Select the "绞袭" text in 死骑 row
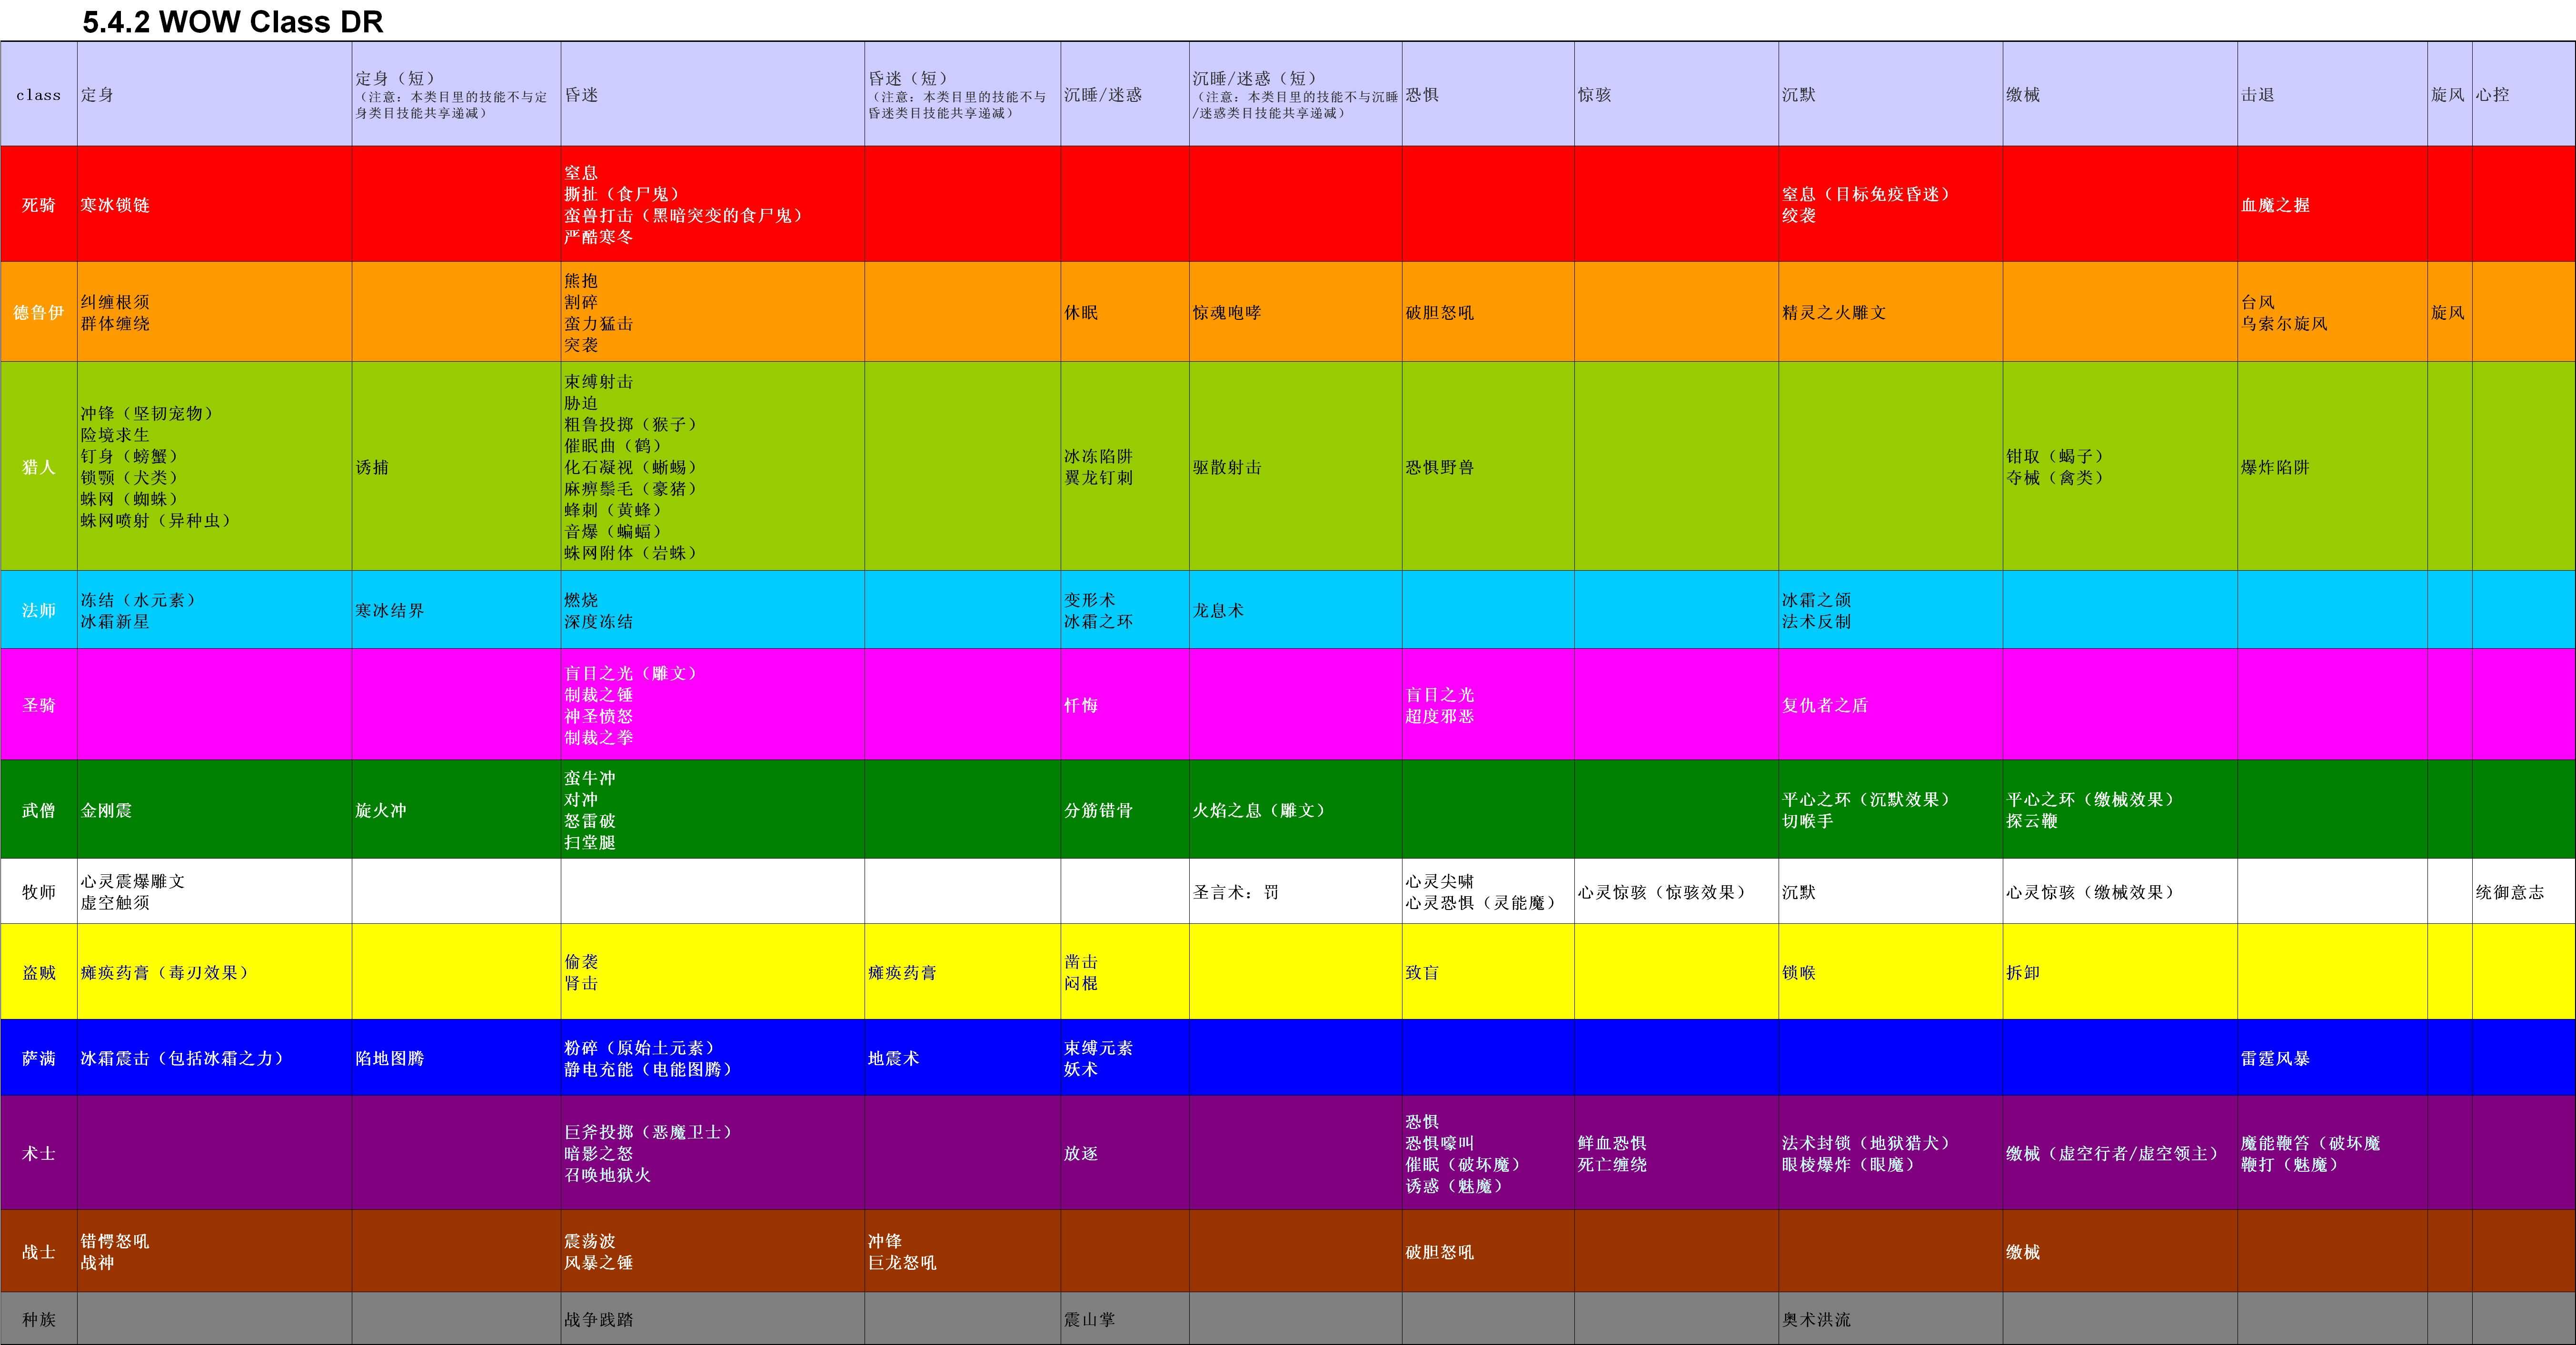Viewport: 2576px width, 1345px height. [1799, 215]
